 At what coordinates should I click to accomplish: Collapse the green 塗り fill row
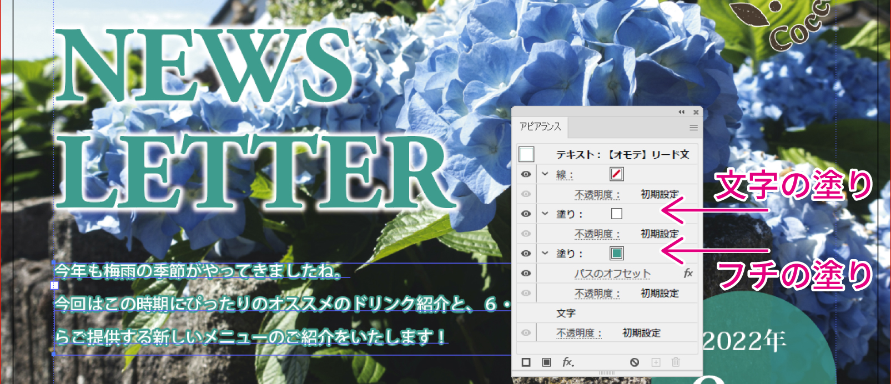pyautogui.click(x=545, y=254)
